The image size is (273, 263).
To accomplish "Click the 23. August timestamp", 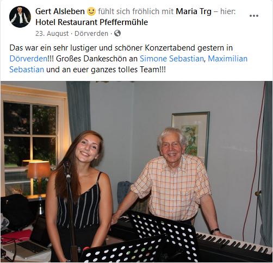I will [52, 34].
